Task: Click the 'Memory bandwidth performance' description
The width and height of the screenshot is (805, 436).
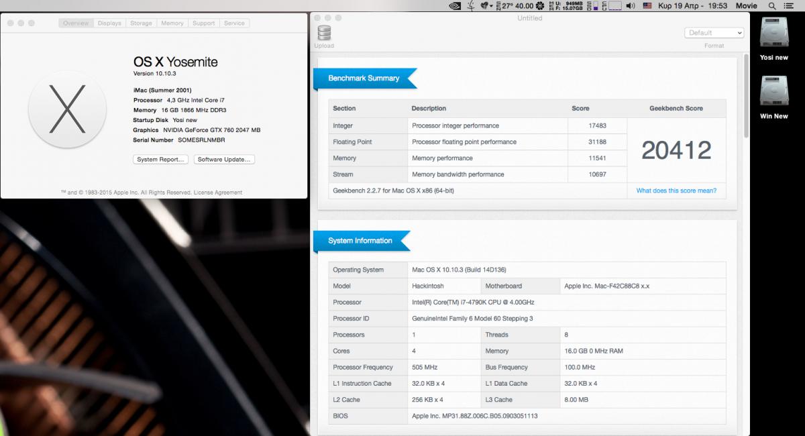Action: (458, 174)
